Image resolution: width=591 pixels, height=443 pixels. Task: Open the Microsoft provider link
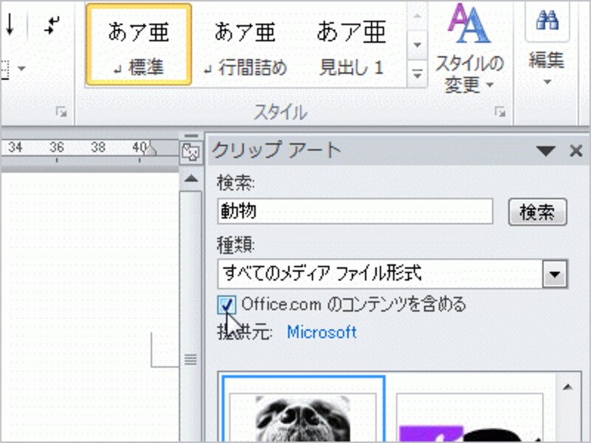tap(321, 332)
